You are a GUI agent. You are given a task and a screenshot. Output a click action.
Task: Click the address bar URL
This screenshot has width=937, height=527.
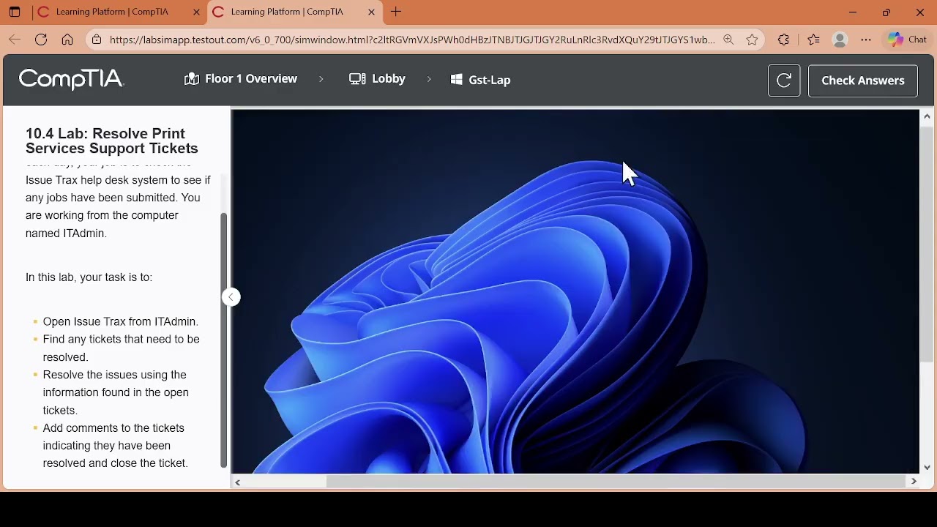tap(412, 40)
